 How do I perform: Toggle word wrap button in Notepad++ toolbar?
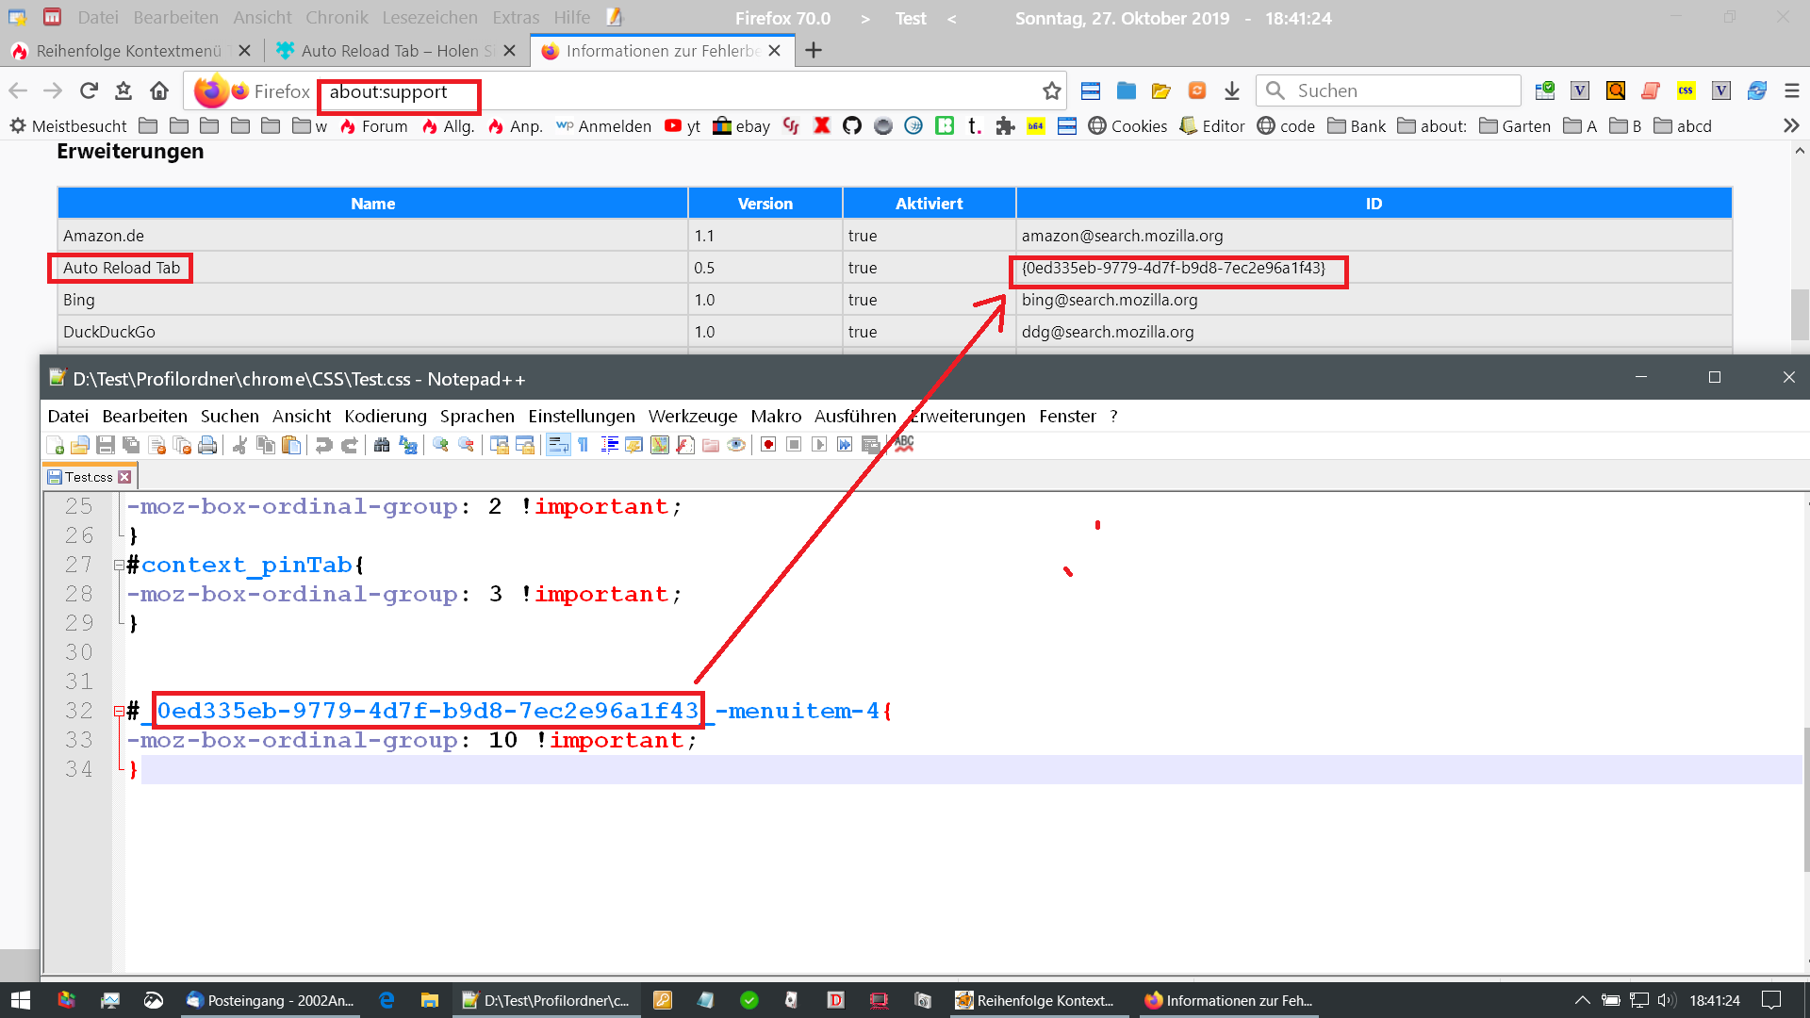click(558, 445)
